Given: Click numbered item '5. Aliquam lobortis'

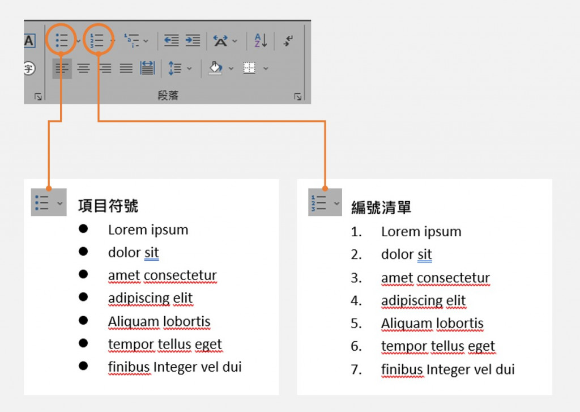Looking at the screenshot, I should pos(417,324).
